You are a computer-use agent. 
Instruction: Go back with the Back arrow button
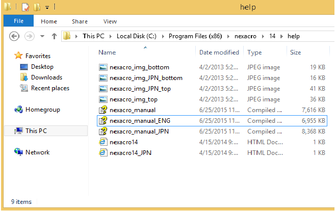(x=14, y=36)
